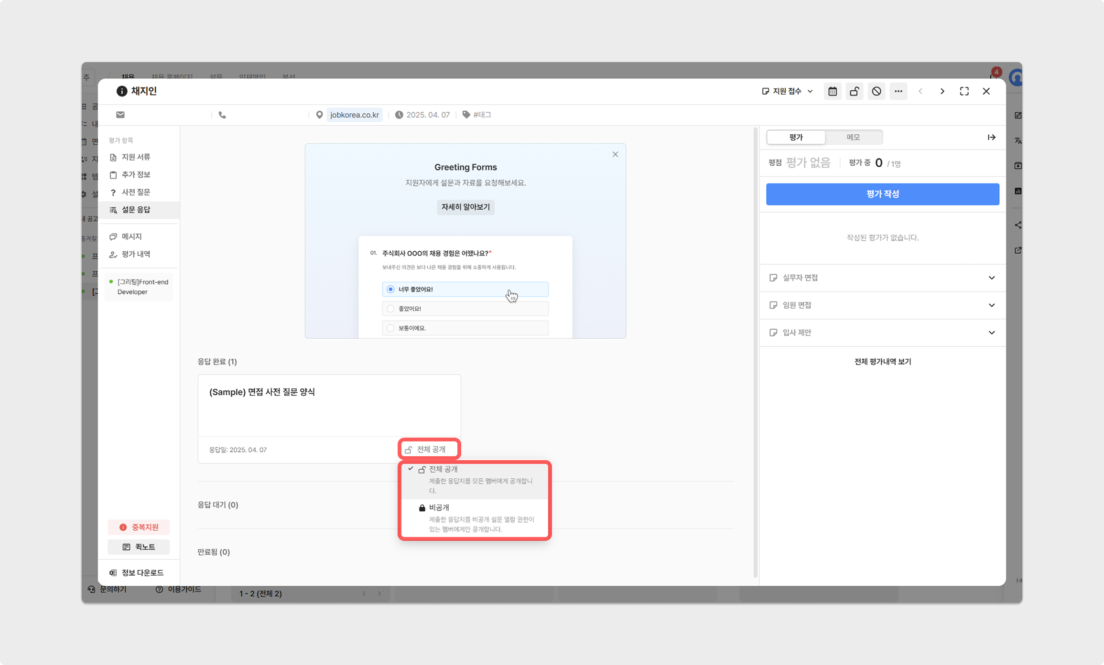The image size is (1104, 665).
Task: Click the 자세히 알아보기 button
Action: click(465, 207)
